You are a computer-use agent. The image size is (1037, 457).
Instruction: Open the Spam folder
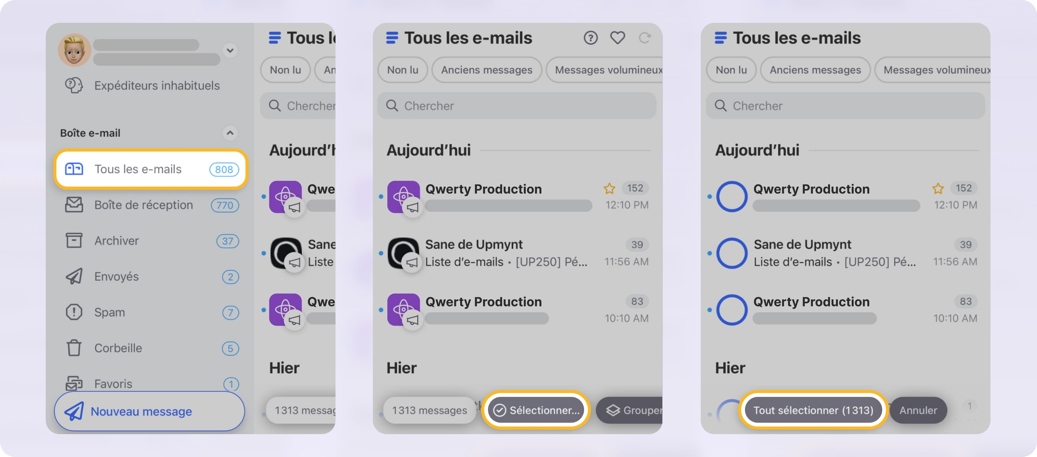tap(151, 313)
